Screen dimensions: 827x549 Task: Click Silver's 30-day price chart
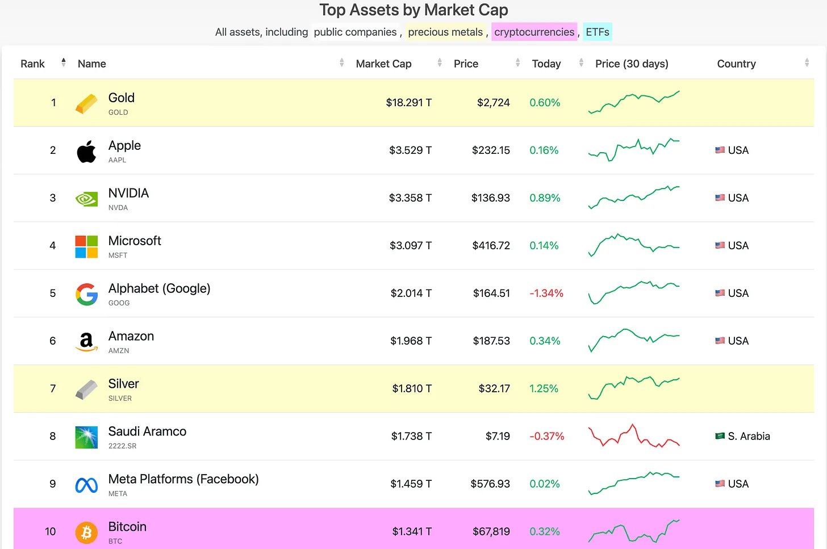point(634,388)
